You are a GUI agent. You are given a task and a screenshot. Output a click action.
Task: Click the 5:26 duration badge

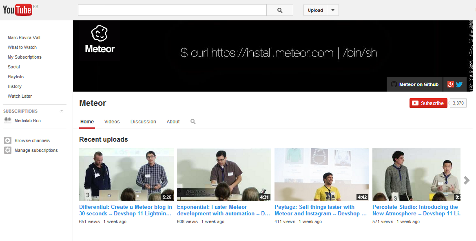[x=167, y=197]
